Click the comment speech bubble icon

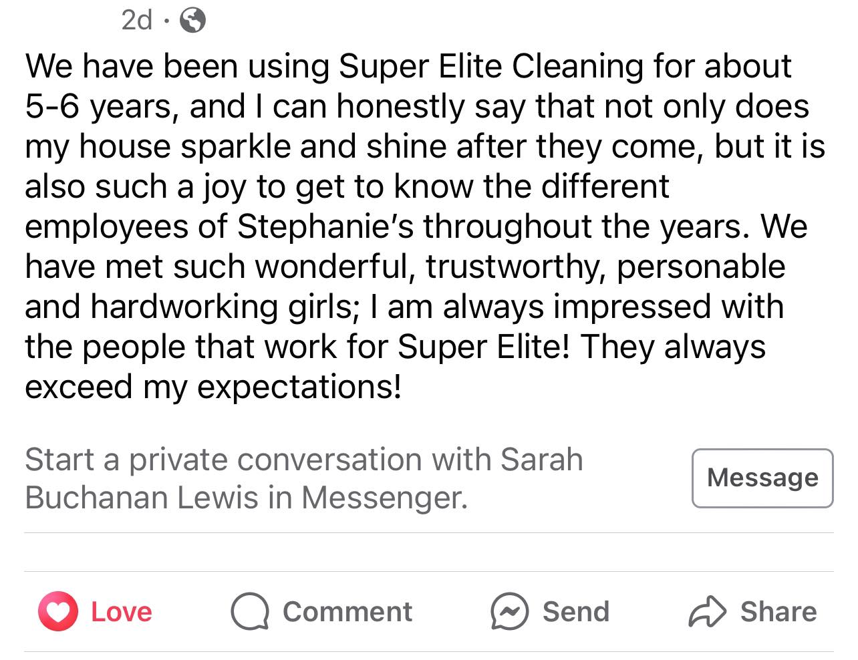249,612
